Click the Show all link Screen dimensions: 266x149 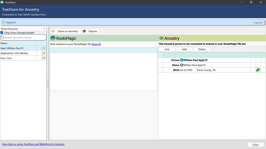pos(96,44)
